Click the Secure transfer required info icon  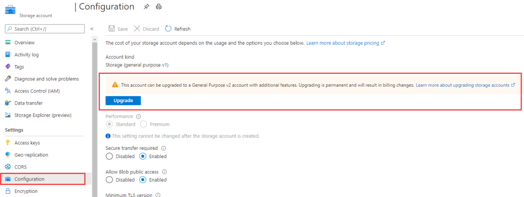163,148
